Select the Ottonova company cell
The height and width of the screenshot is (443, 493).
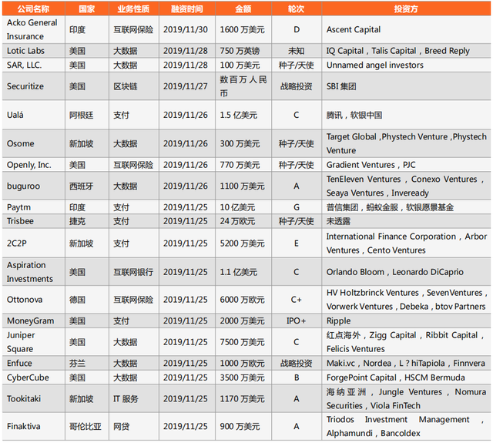(x=34, y=300)
